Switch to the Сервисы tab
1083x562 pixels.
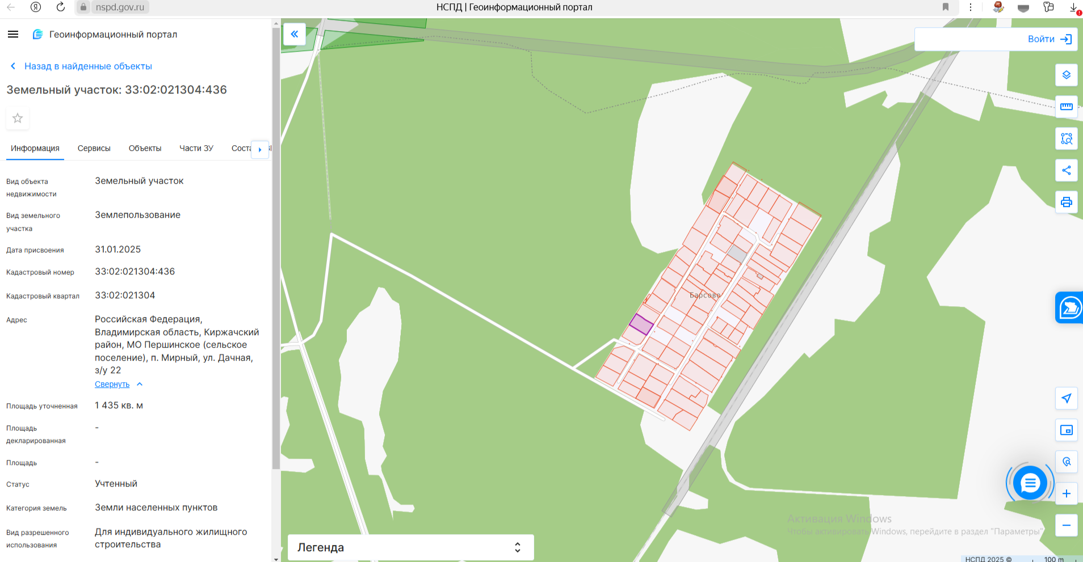coord(94,149)
